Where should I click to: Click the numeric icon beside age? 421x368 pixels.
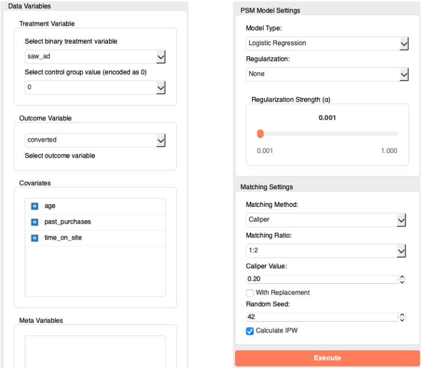pos(34,206)
